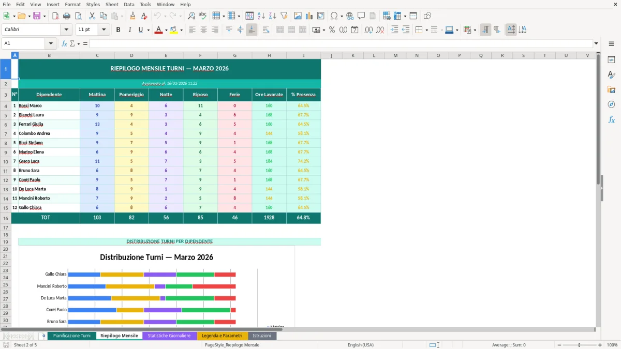
Task: Open Font Size dropdown arrow
Action: pos(103,30)
